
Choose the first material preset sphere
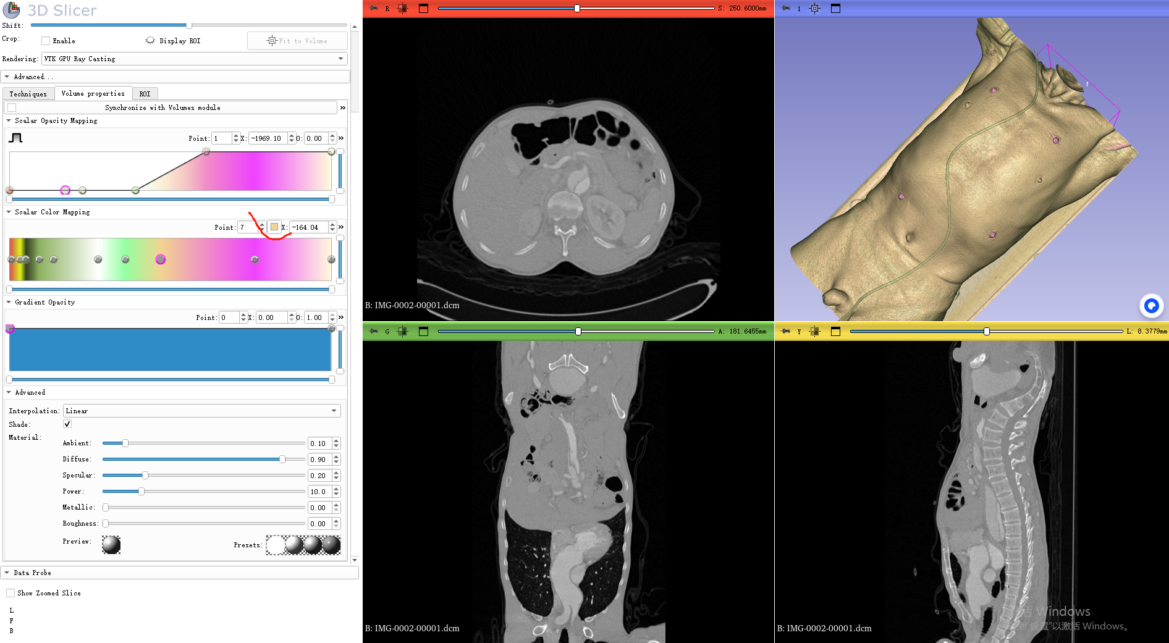coord(276,545)
